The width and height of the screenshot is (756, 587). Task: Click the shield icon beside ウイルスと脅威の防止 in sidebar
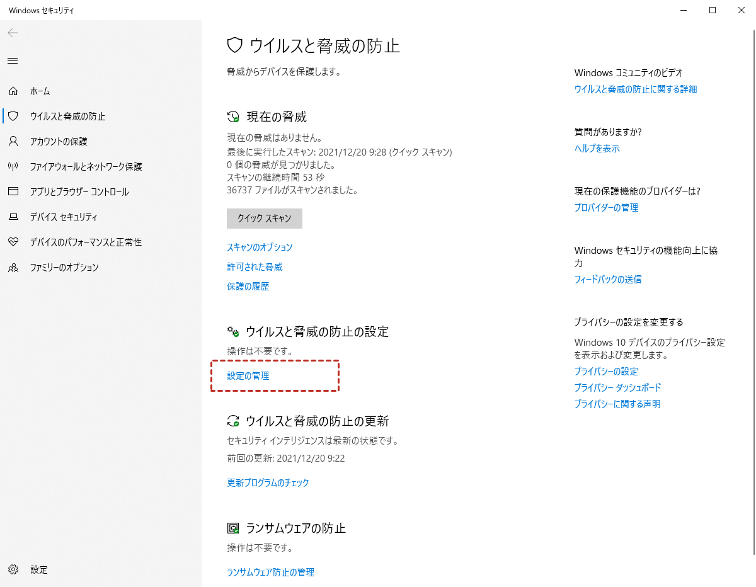click(x=13, y=117)
